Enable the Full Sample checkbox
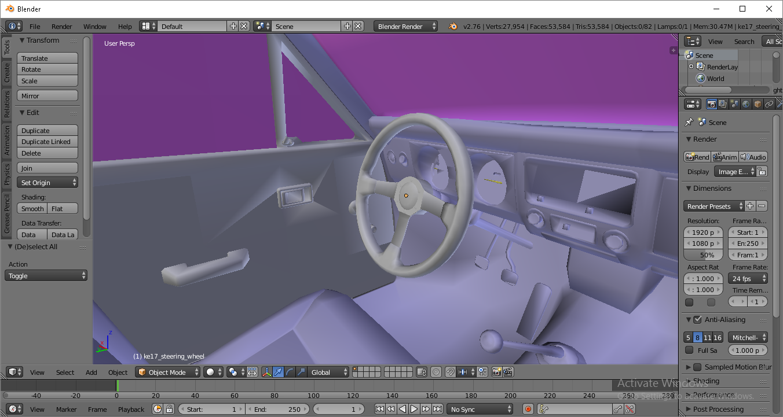This screenshot has width=783, height=417. pos(689,350)
